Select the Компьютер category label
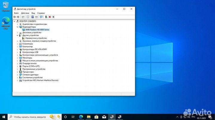Viewport: 215px width, 120px height. click(x=27, y=47)
